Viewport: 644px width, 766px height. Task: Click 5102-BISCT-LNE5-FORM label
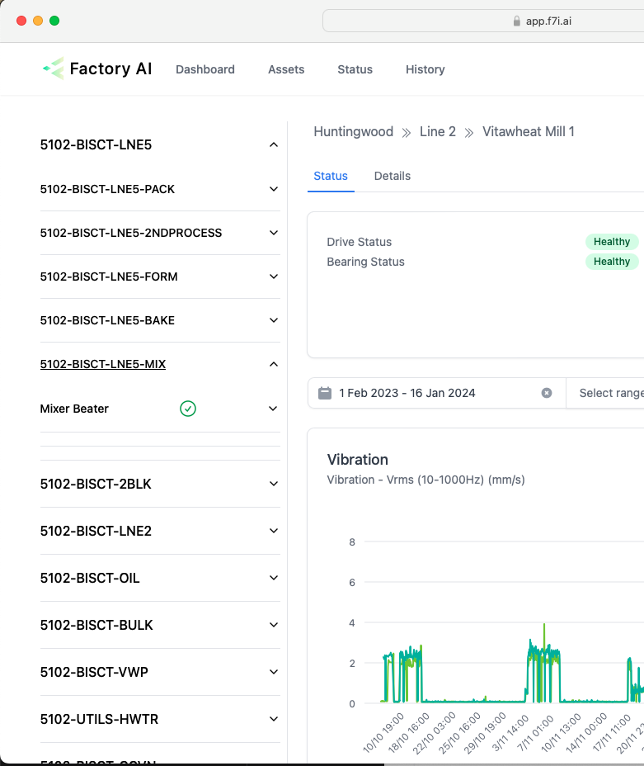[109, 277]
